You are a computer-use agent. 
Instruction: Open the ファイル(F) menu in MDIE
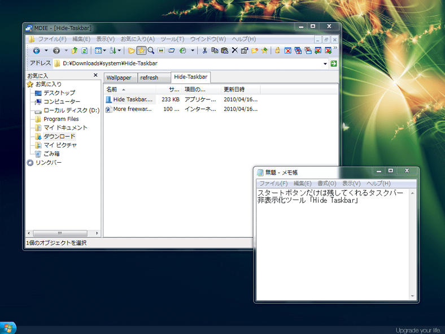pyautogui.click(x=52, y=39)
